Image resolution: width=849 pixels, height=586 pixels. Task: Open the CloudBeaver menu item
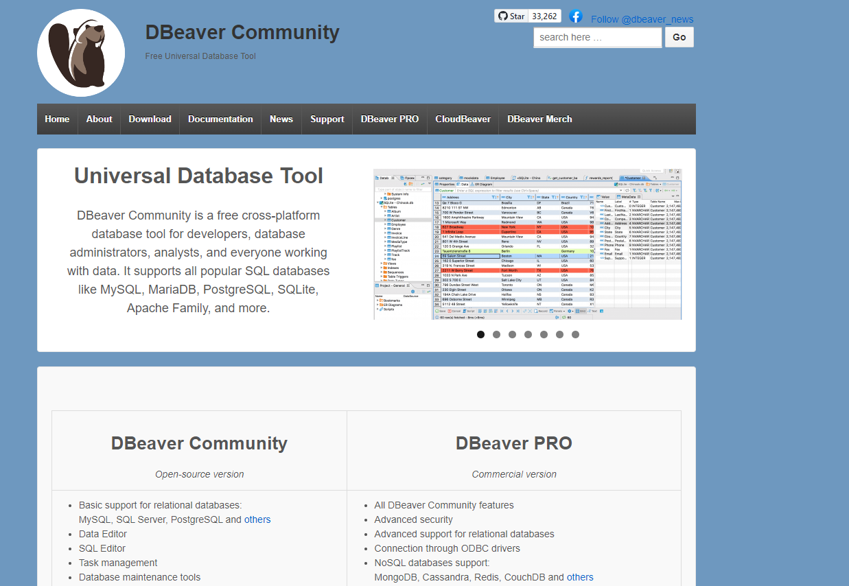[x=463, y=119]
